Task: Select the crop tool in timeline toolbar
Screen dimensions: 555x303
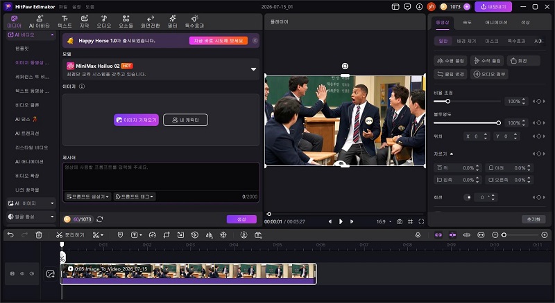Action: pos(166,235)
